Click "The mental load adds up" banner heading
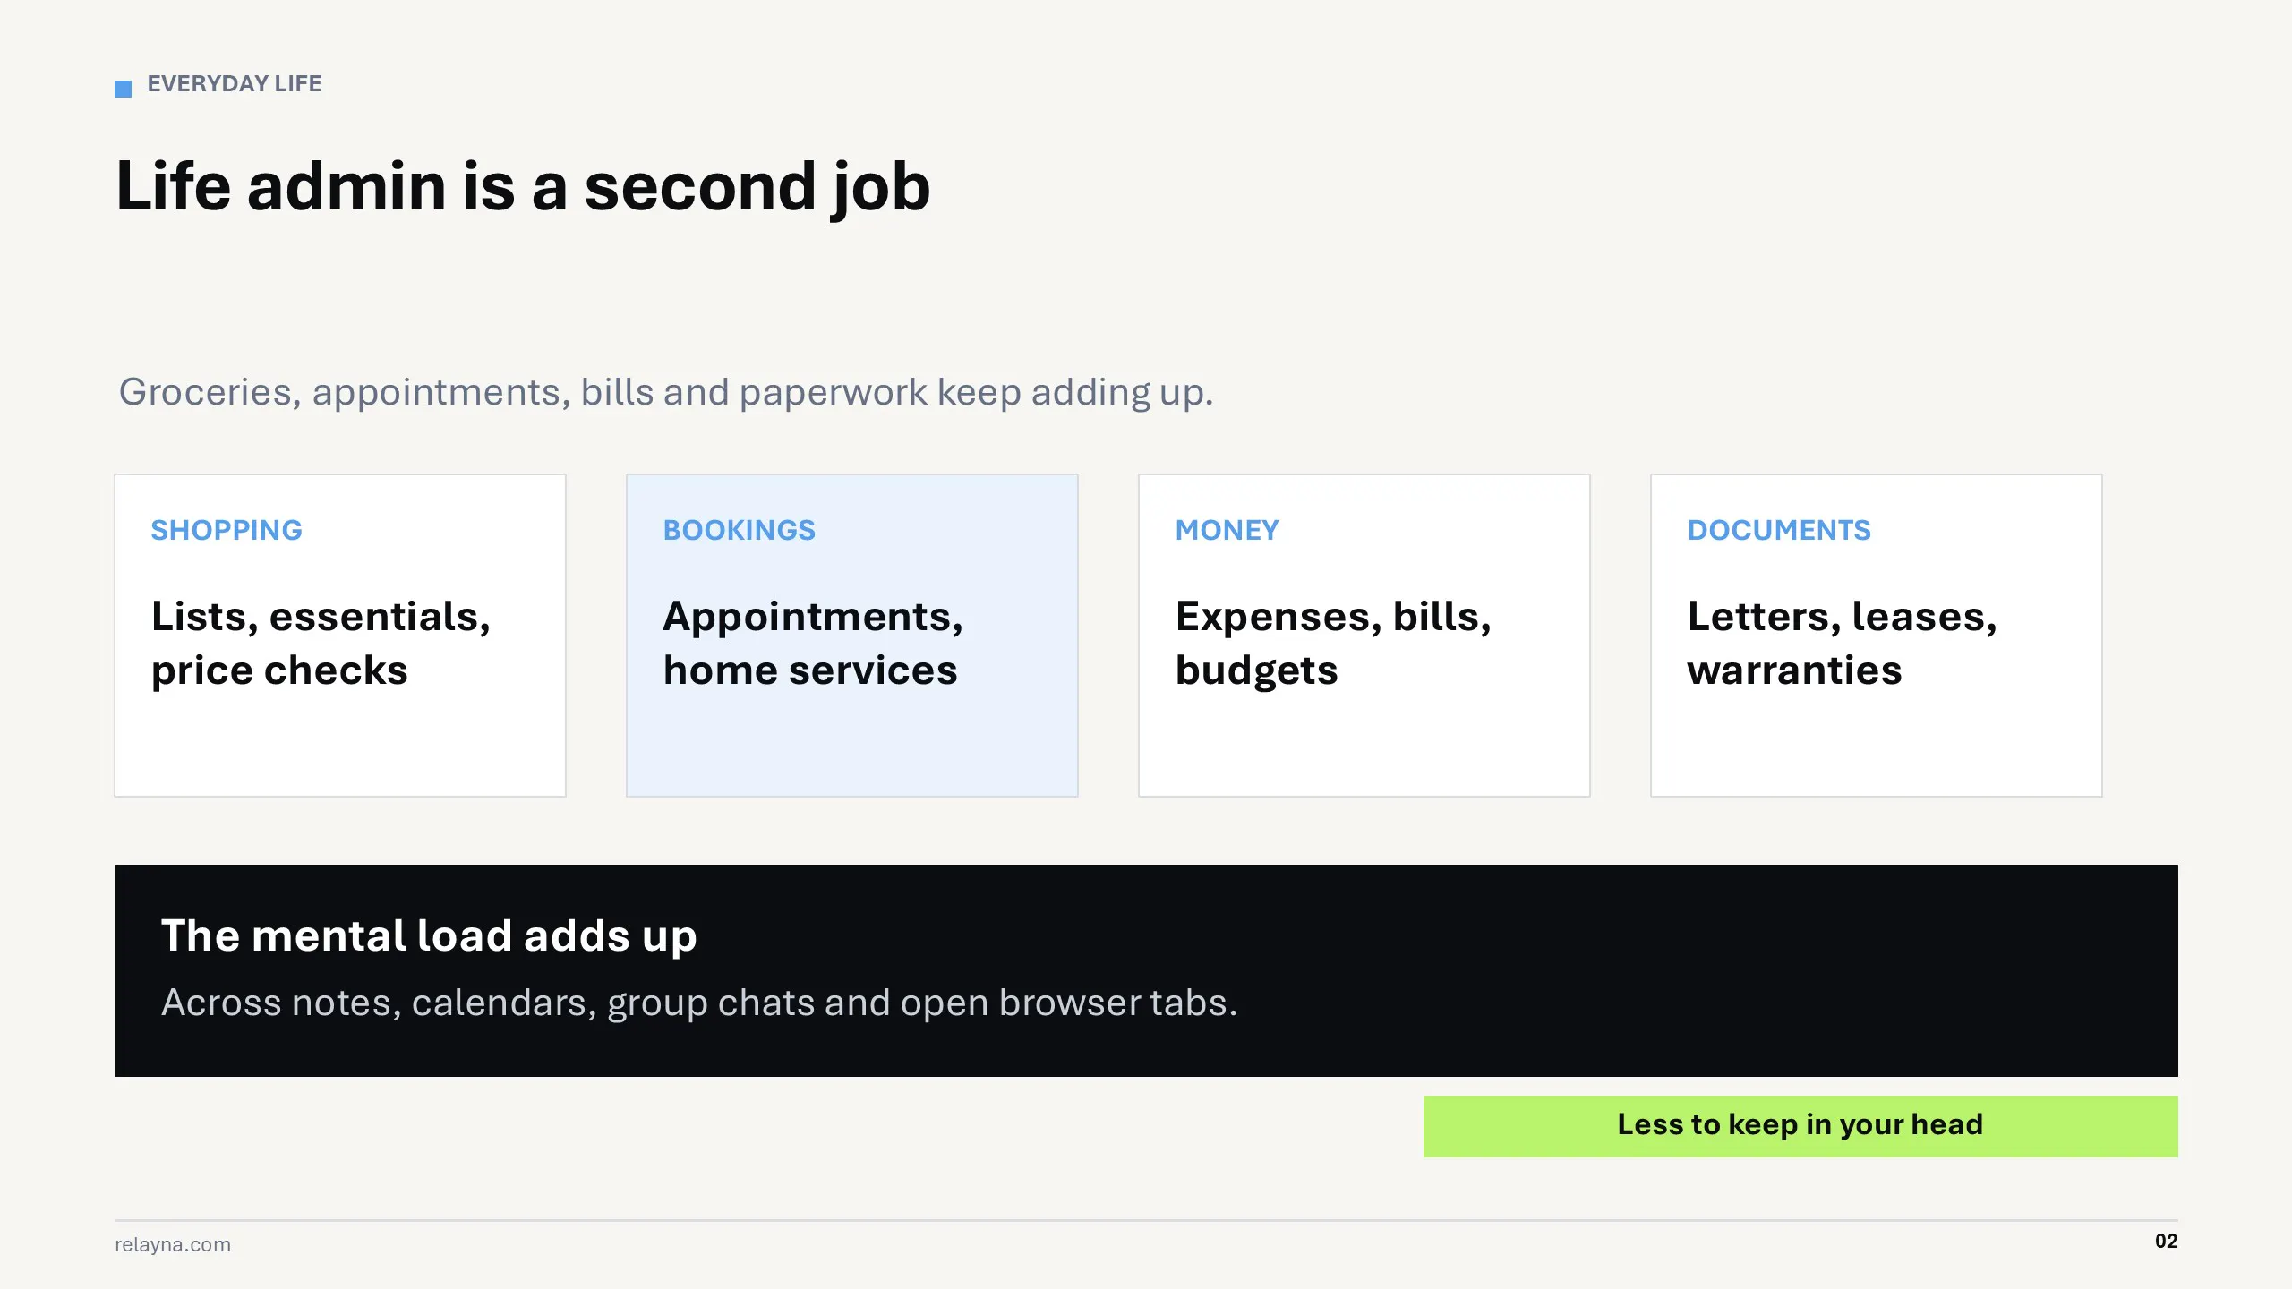This screenshot has width=2292, height=1289. tap(429, 936)
